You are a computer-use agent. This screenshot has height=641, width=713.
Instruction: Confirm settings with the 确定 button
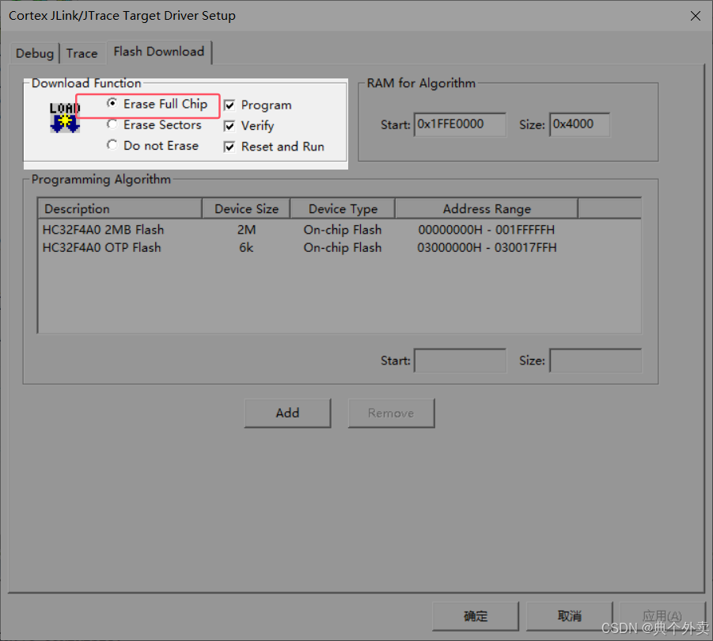[475, 616]
